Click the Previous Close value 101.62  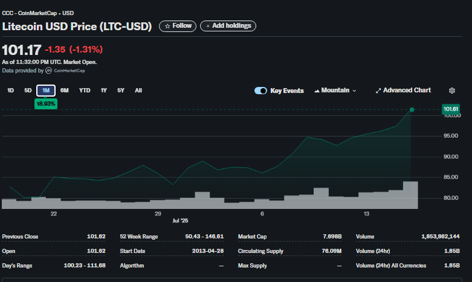point(96,236)
